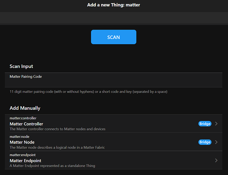Click the Bridge badge on Matter Node
The image size is (228, 175).
(x=205, y=142)
